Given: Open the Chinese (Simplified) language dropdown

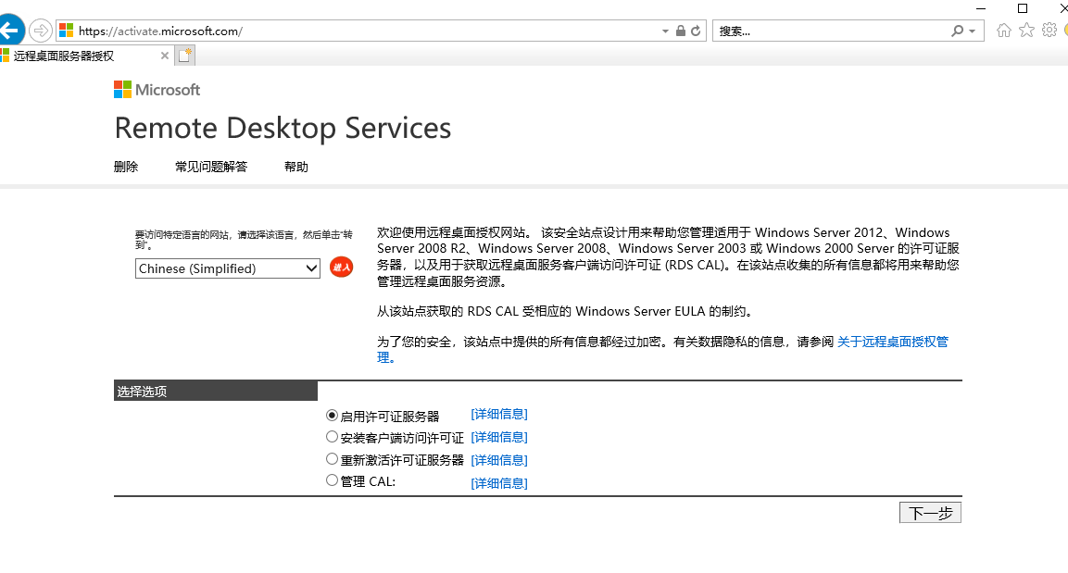Looking at the screenshot, I should [x=228, y=268].
